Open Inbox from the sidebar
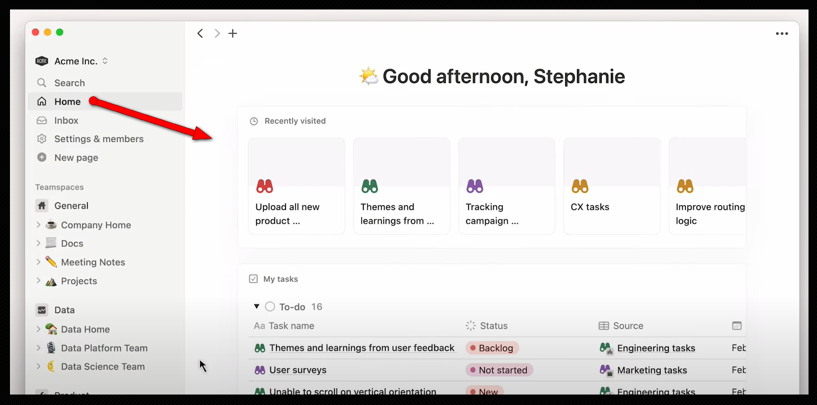This screenshot has width=817, height=405. pyautogui.click(x=66, y=121)
